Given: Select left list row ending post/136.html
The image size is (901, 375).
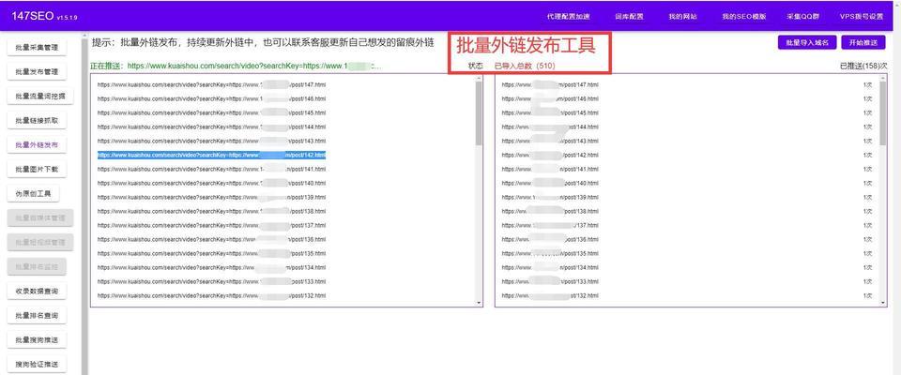Looking at the screenshot, I should (211, 239).
